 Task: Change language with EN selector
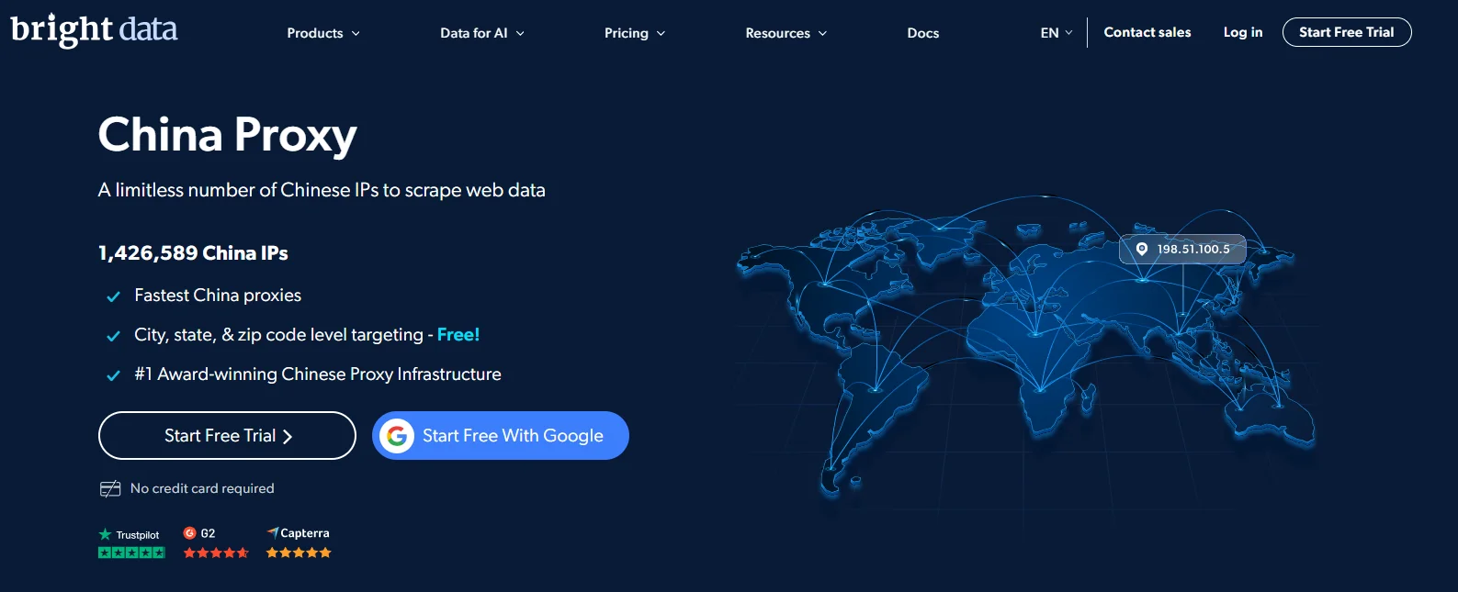(x=1056, y=33)
